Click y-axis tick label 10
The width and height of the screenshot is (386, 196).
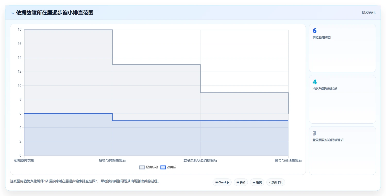(20, 86)
